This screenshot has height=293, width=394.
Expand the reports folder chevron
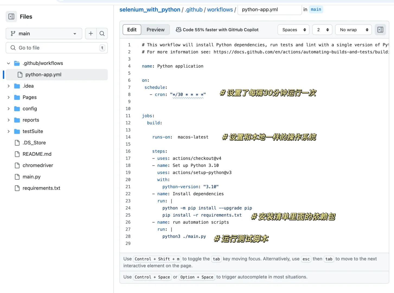(8, 120)
